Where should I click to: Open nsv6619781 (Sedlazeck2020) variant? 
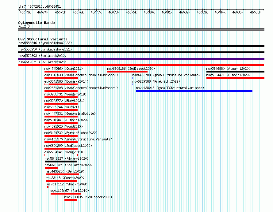pos(68,165)
